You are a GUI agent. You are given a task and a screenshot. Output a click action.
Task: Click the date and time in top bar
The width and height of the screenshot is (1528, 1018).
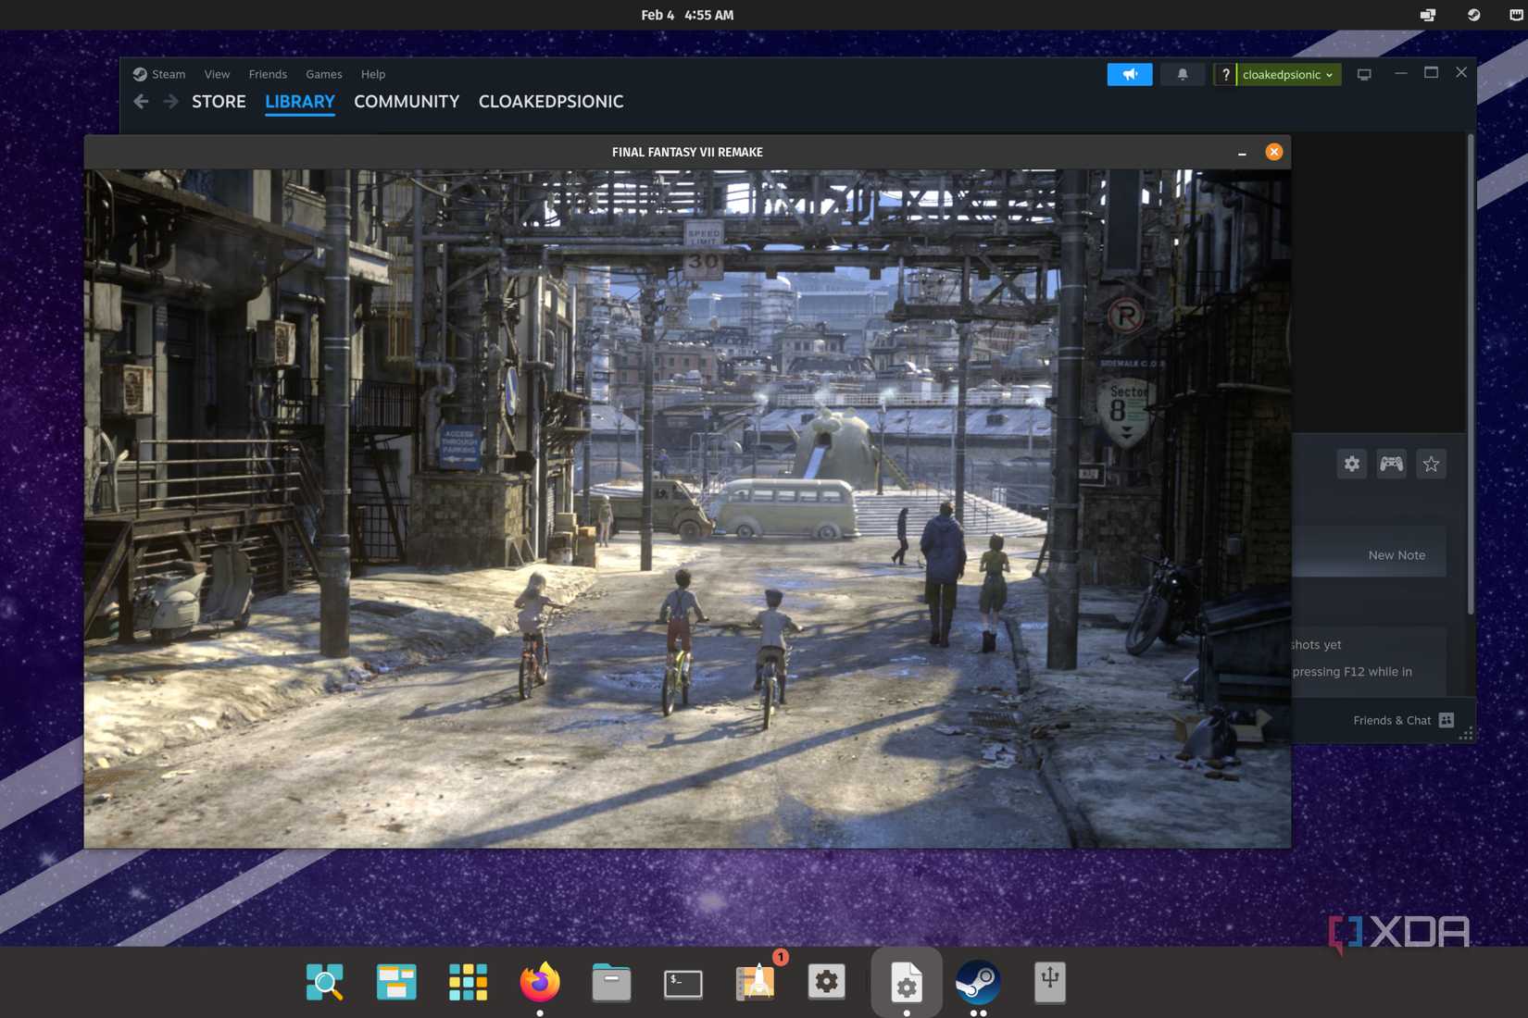(x=687, y=15)
